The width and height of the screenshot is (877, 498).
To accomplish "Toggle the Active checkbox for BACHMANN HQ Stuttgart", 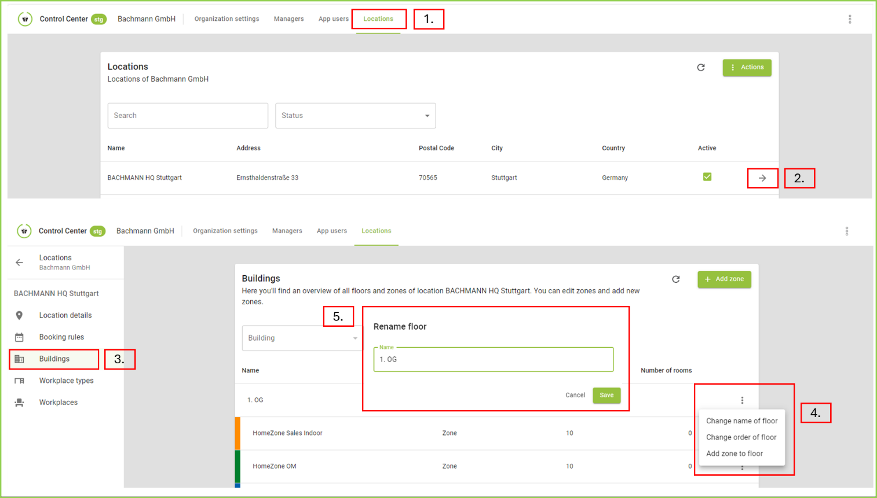I will tap(707, 177).
